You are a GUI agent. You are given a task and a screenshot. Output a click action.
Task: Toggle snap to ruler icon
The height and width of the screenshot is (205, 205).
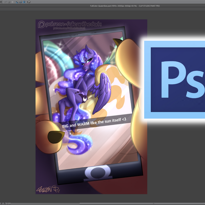[x=17, y=2]
